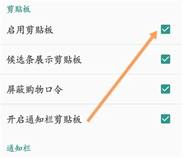The image size is (183, 158).
Task: Choose the 屏蔽购物口令 setting label
Action: [35, 90]
